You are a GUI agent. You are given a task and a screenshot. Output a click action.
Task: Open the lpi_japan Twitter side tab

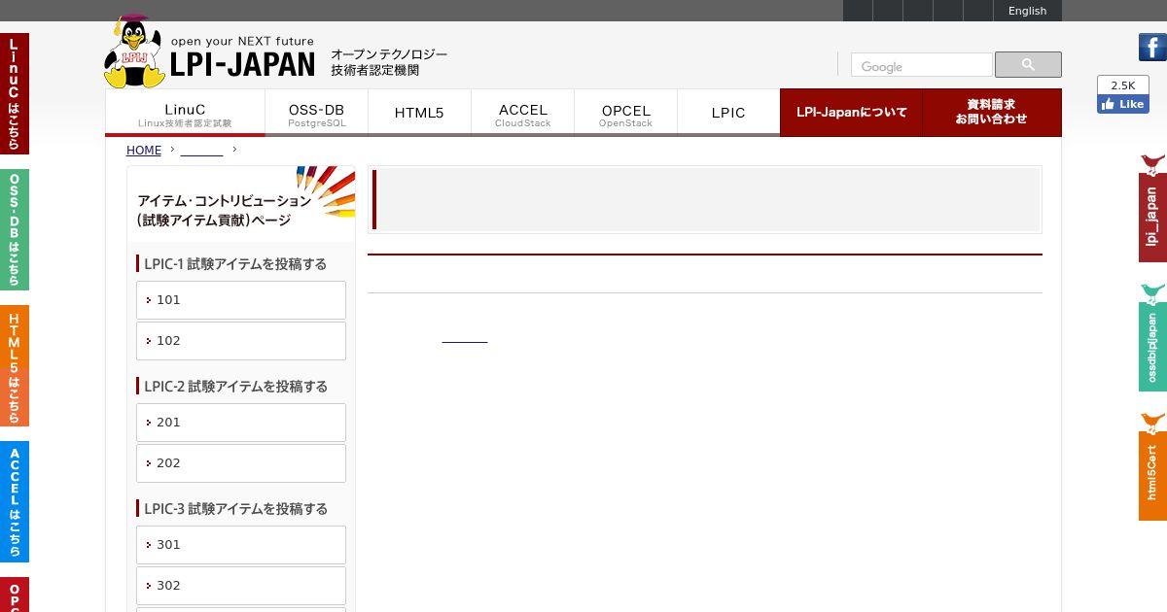pyautogui.click(x=1152, y=207)
